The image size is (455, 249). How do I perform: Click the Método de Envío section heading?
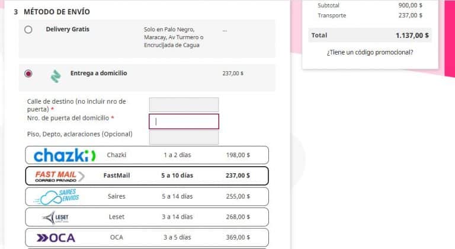point(57,12)
